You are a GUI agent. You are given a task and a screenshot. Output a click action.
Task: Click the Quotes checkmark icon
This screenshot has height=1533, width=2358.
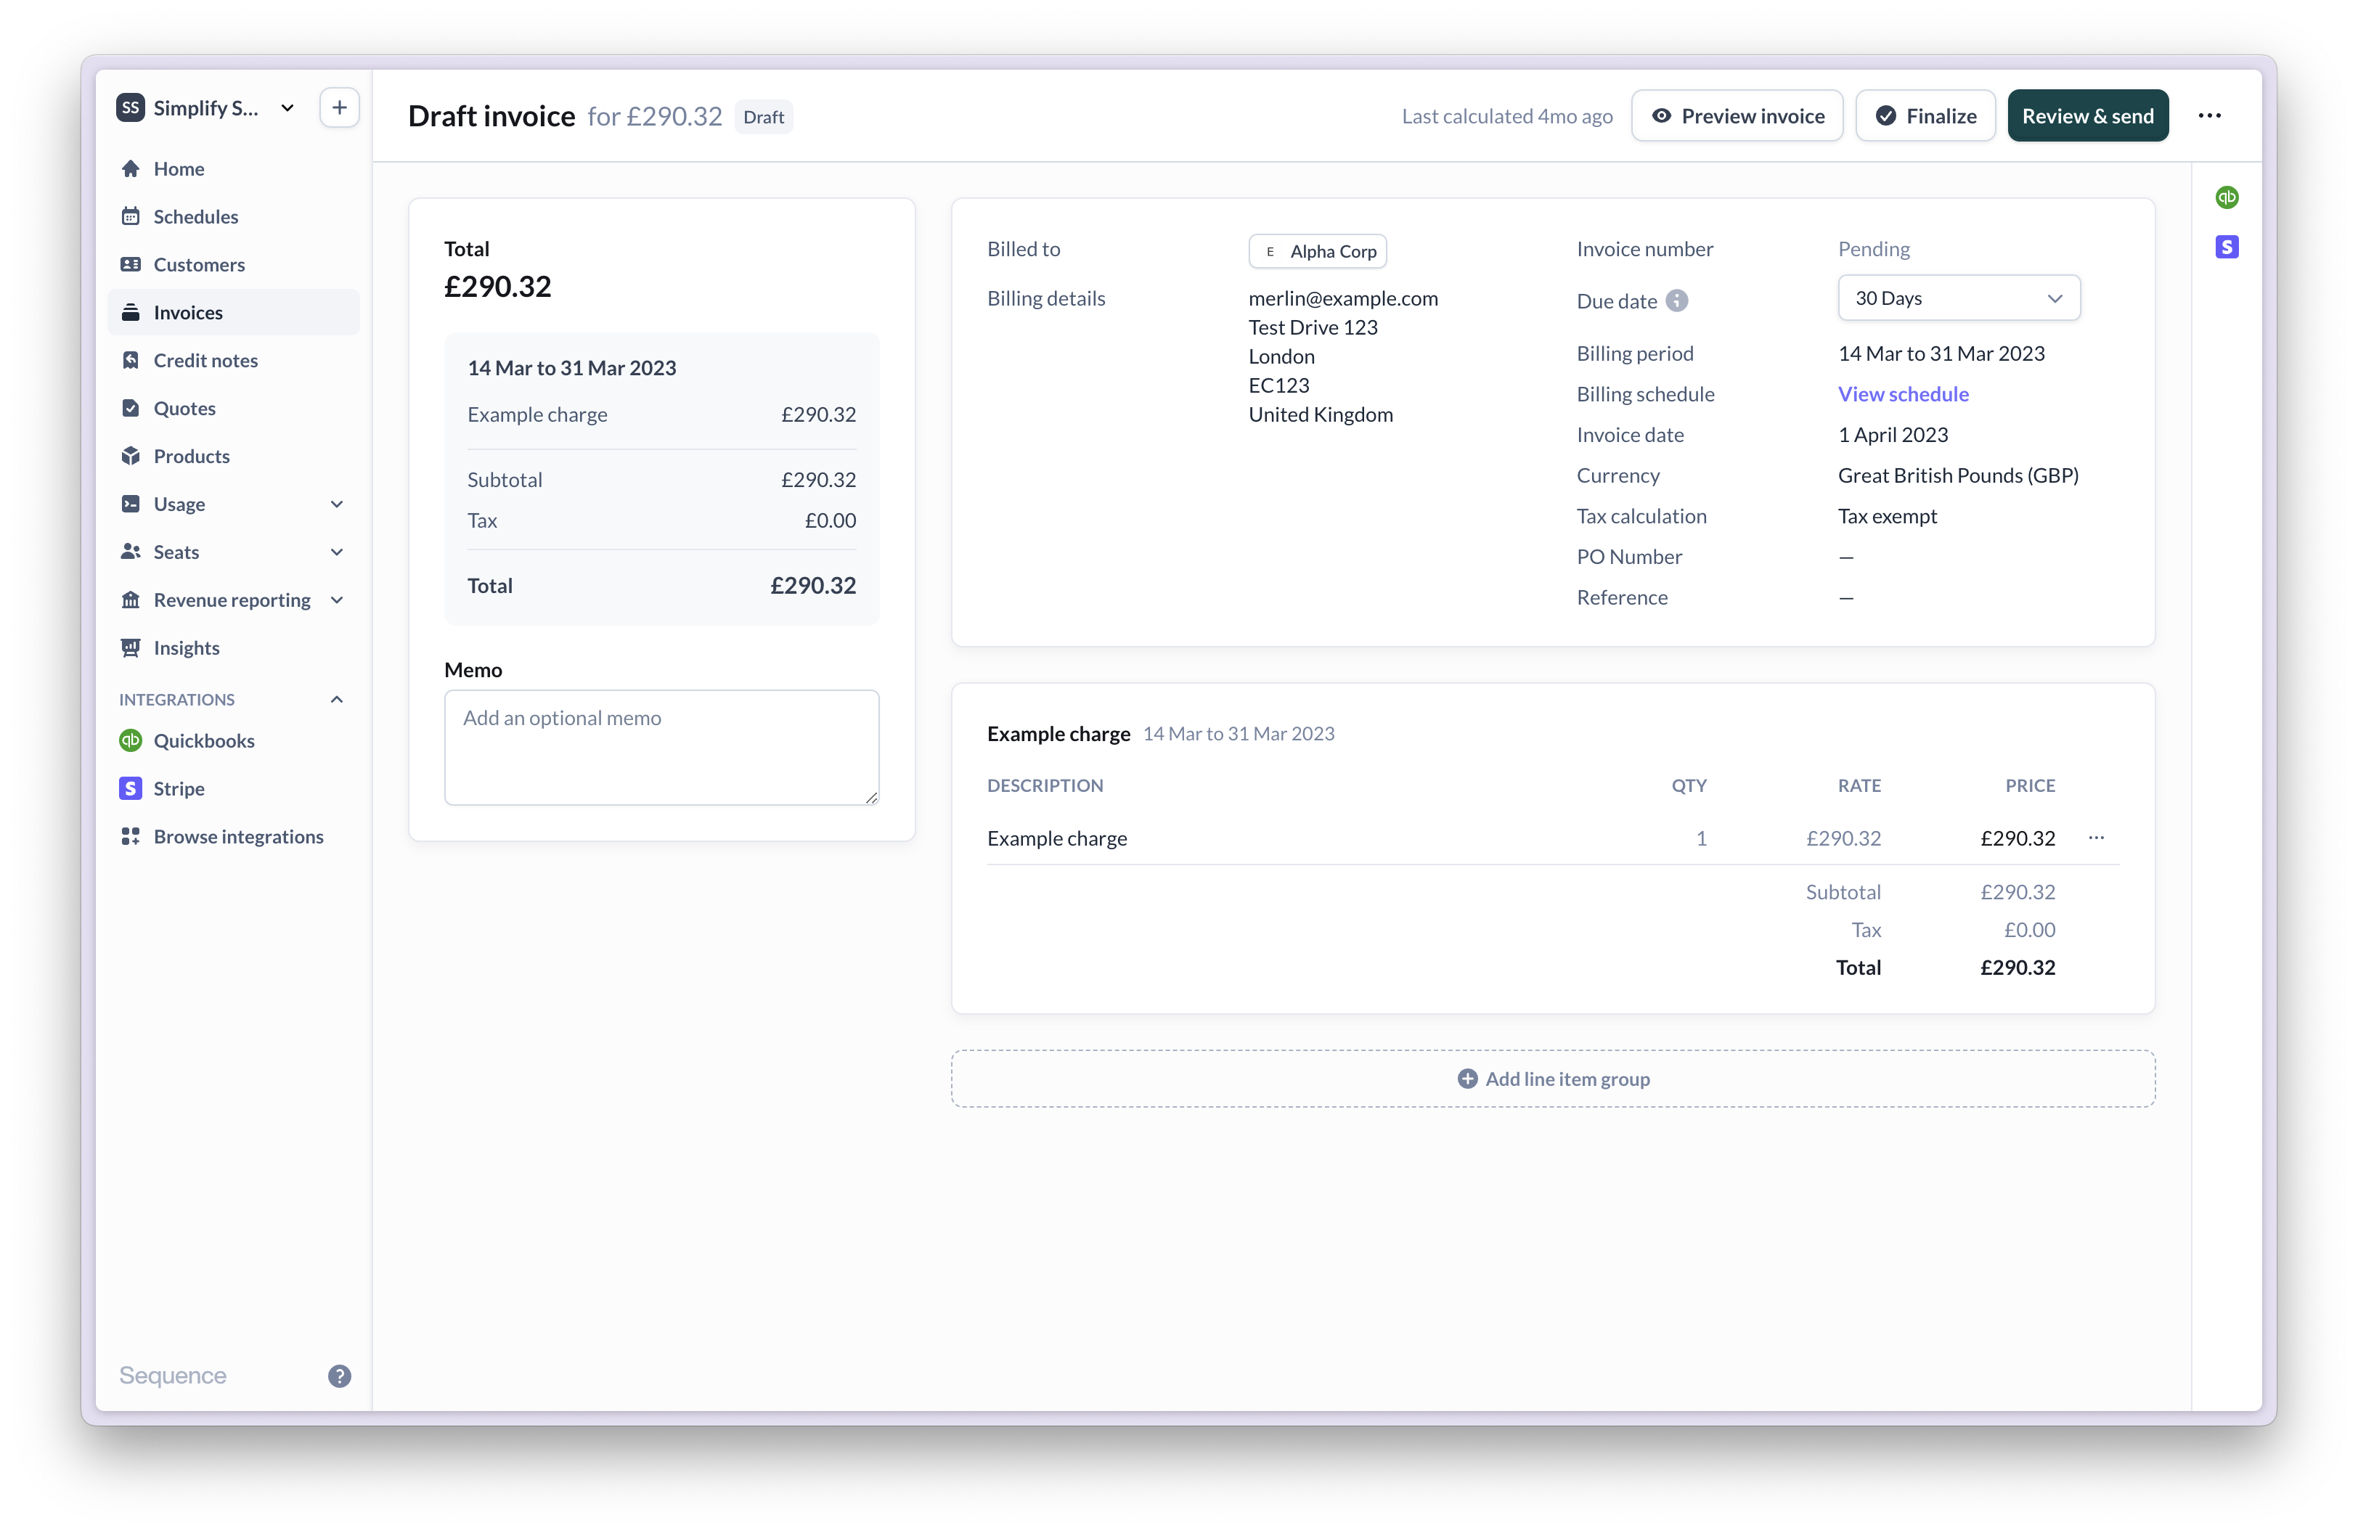(x=130, y=408)
